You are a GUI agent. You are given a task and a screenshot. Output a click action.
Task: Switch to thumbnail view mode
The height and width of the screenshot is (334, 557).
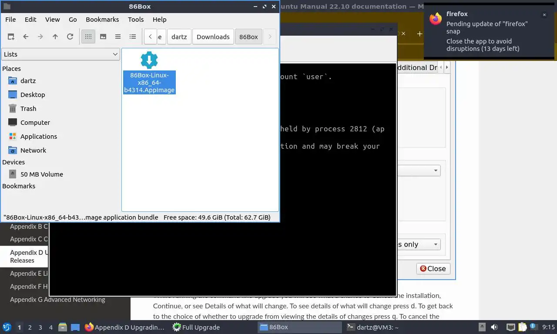[x=103, y=37]
